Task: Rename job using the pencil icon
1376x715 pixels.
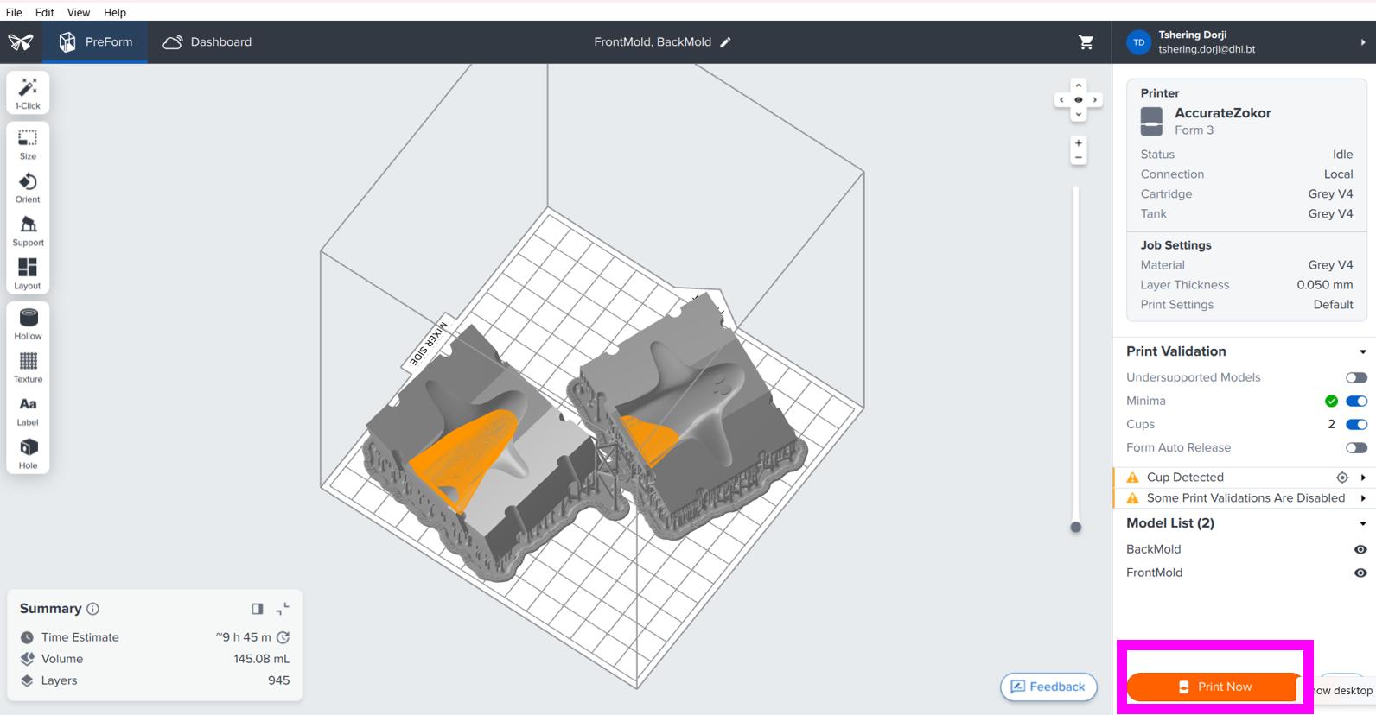Action: tap(726, 42)
